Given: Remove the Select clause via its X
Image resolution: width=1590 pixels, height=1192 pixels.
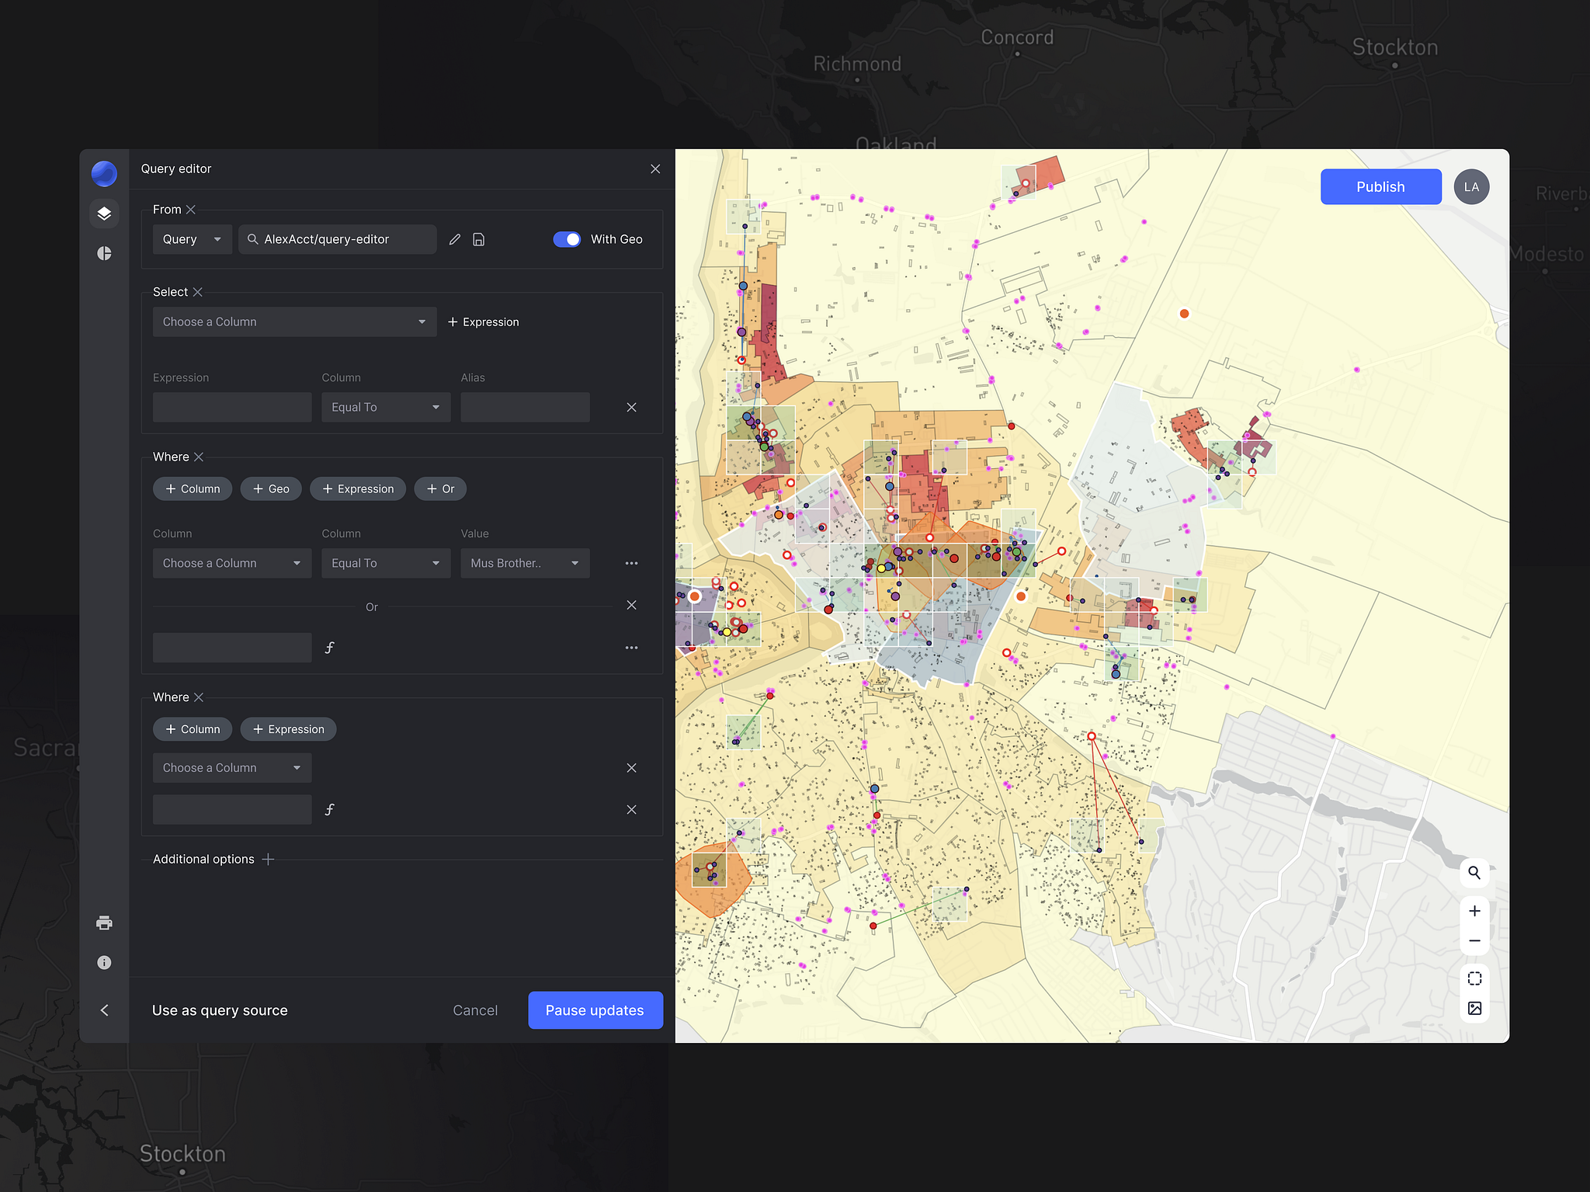Looking at the screenshot, I should click(x=198, y=292).
